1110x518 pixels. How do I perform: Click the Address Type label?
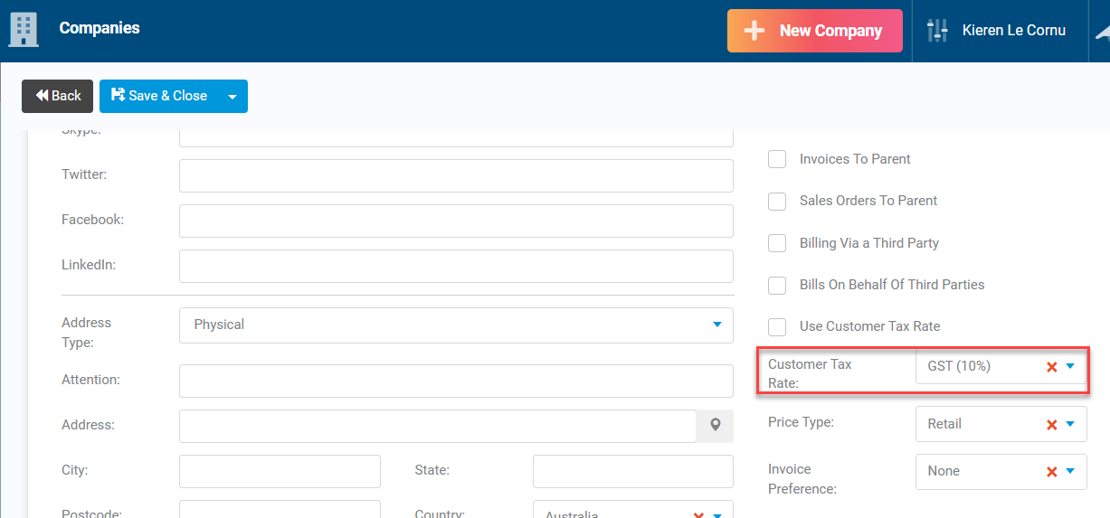pyautogui.click(x=87, y=333)
